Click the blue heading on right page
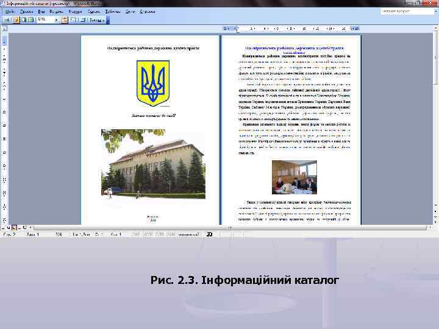439x329 pixels. pyautogui.click(x=294, y=48)
